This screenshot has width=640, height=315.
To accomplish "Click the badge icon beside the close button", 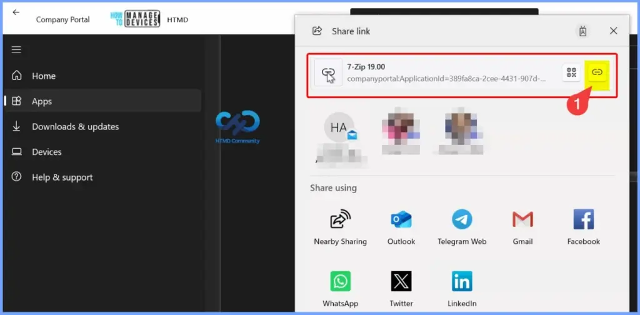I will (583, 31).
